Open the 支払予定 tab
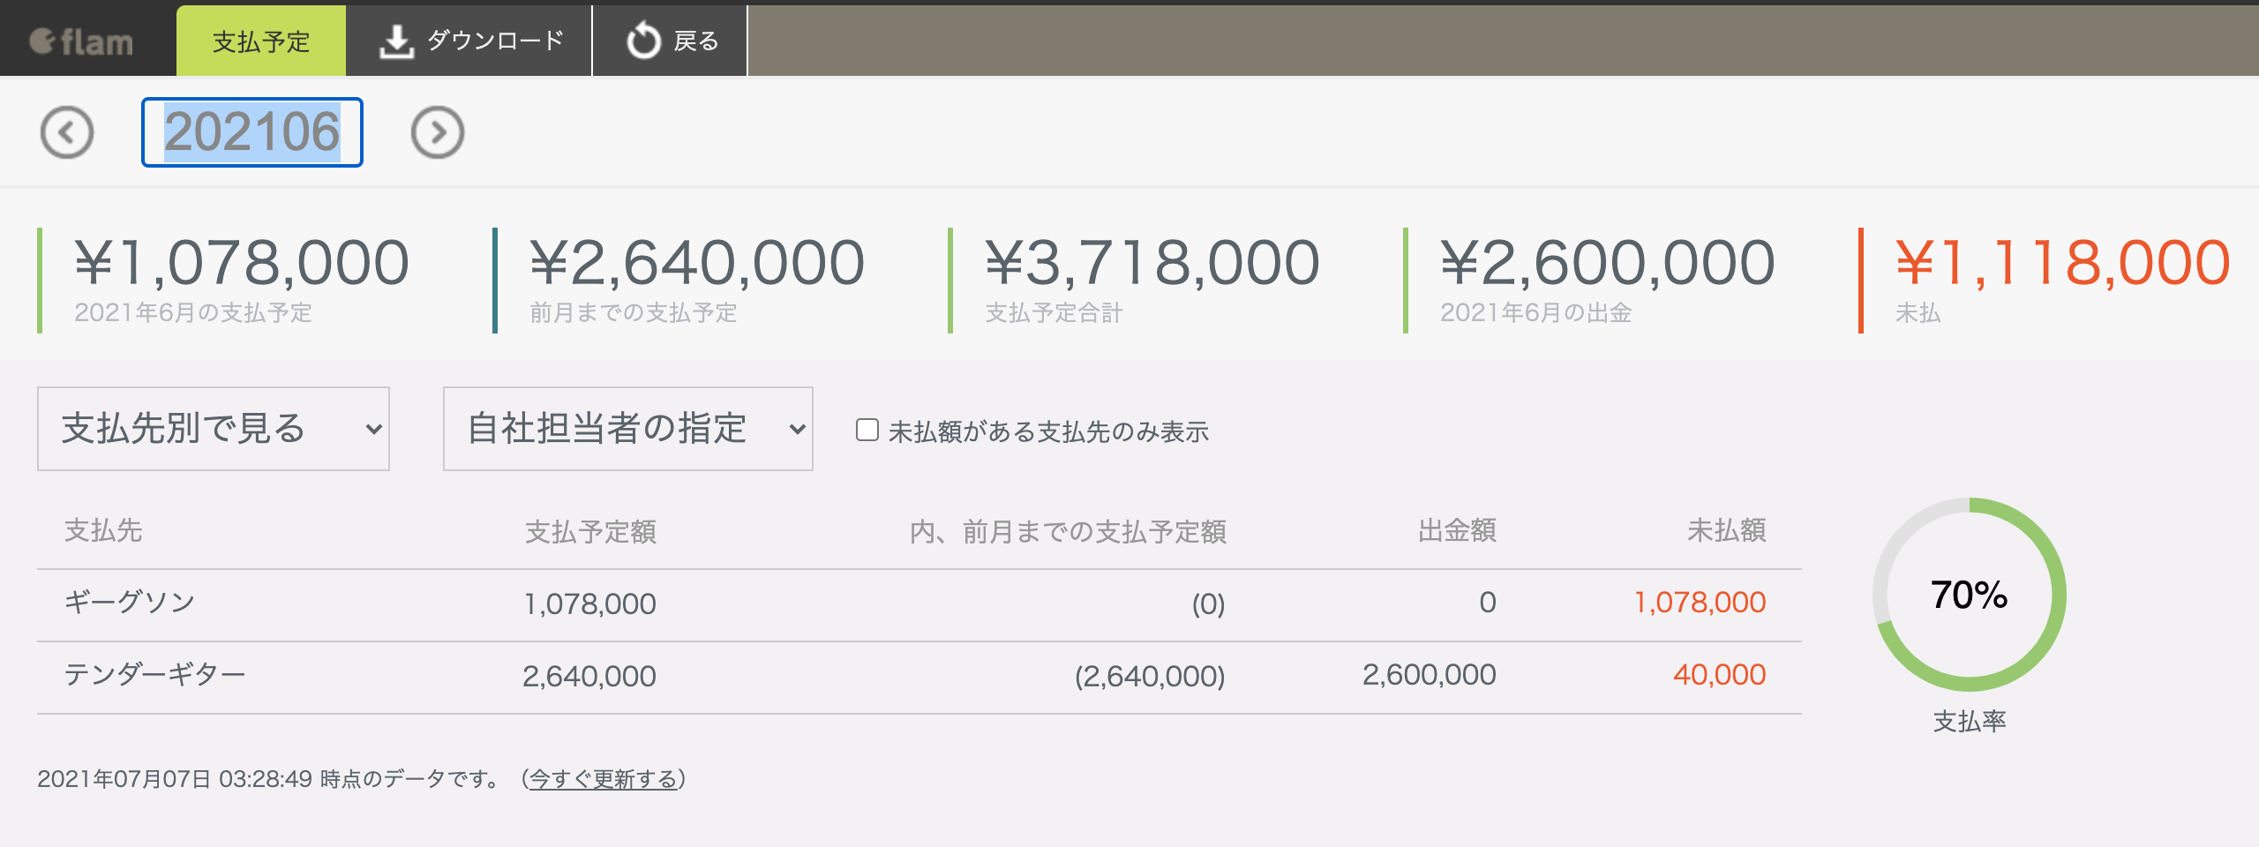2259x847 pixels. point(261,41)
